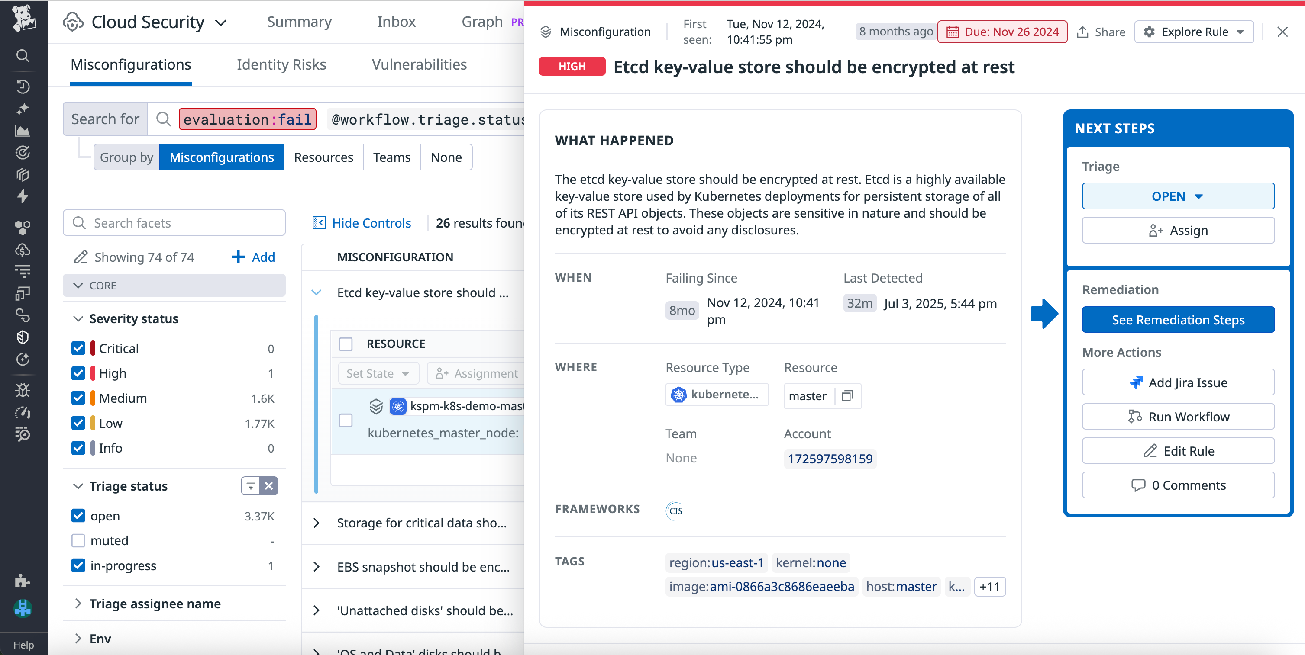Show the +11 hidden tags

(x=990, y=586)
